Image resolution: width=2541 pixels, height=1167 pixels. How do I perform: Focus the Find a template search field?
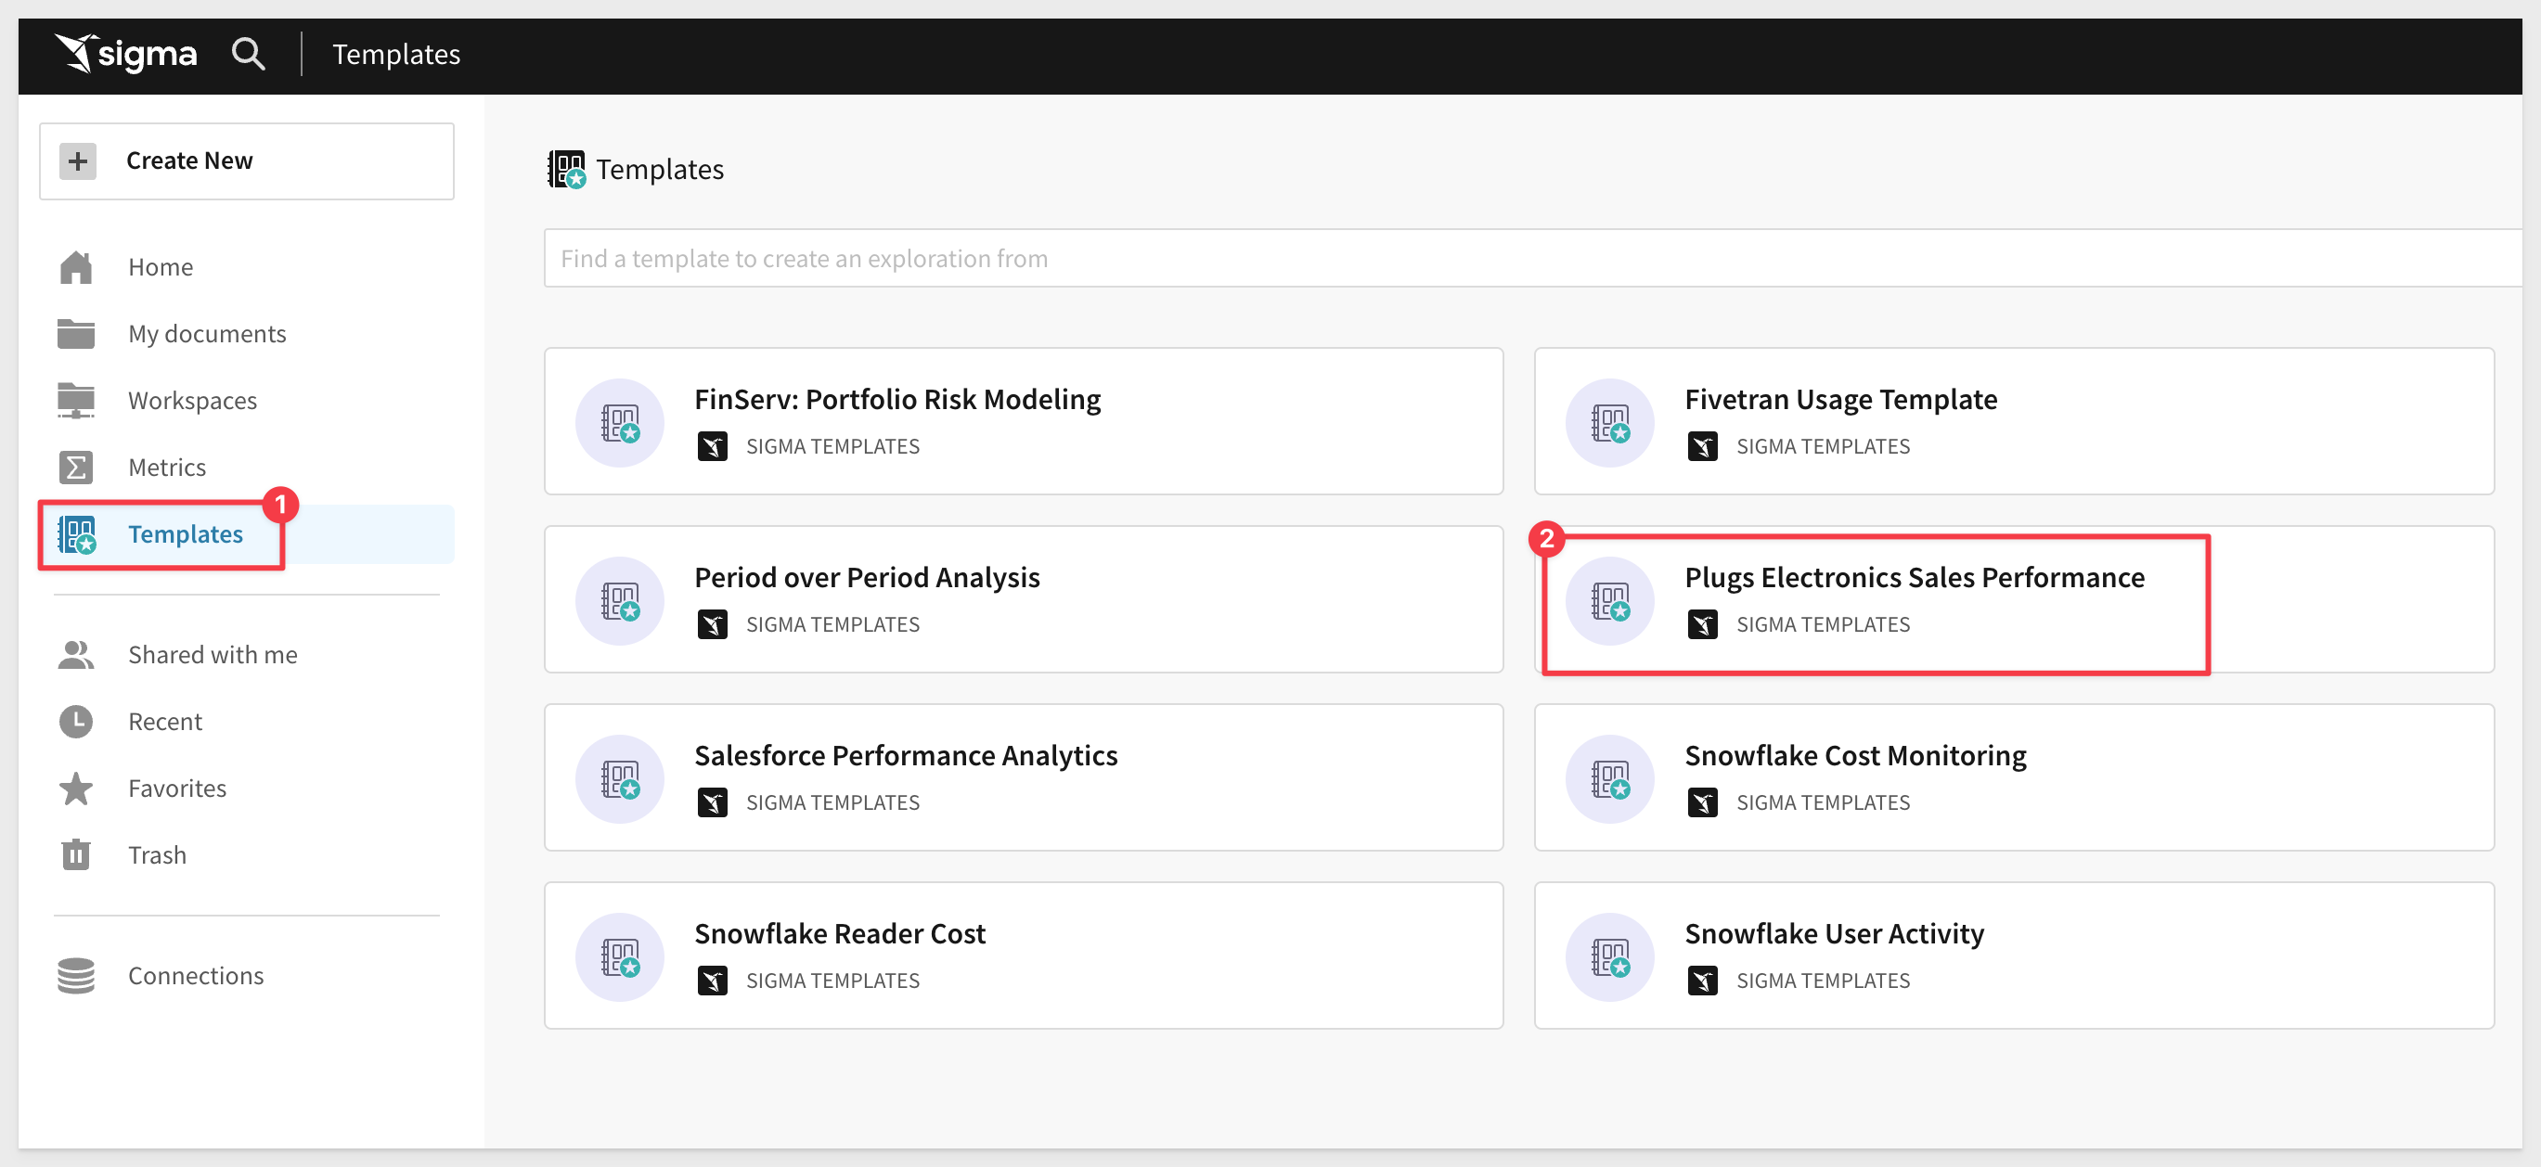[1533, 258]
